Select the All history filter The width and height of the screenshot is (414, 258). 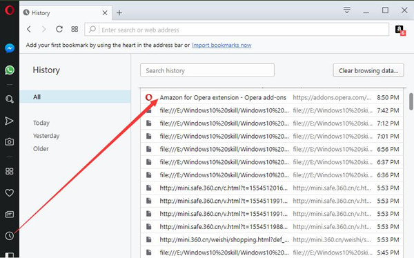(75, 97)
